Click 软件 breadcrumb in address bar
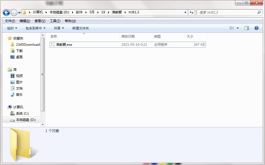265x165 pixels. point(79,12)
